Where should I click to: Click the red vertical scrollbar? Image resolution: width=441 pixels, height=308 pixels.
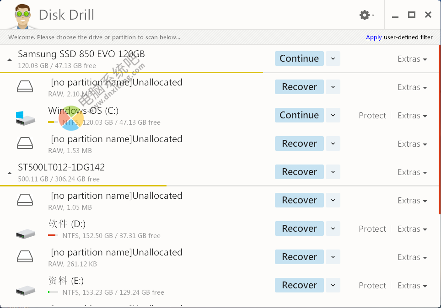(440, 129)
